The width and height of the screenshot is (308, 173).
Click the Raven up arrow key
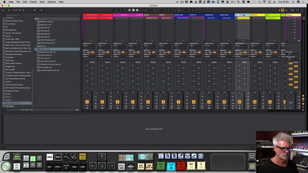[102, 157]
